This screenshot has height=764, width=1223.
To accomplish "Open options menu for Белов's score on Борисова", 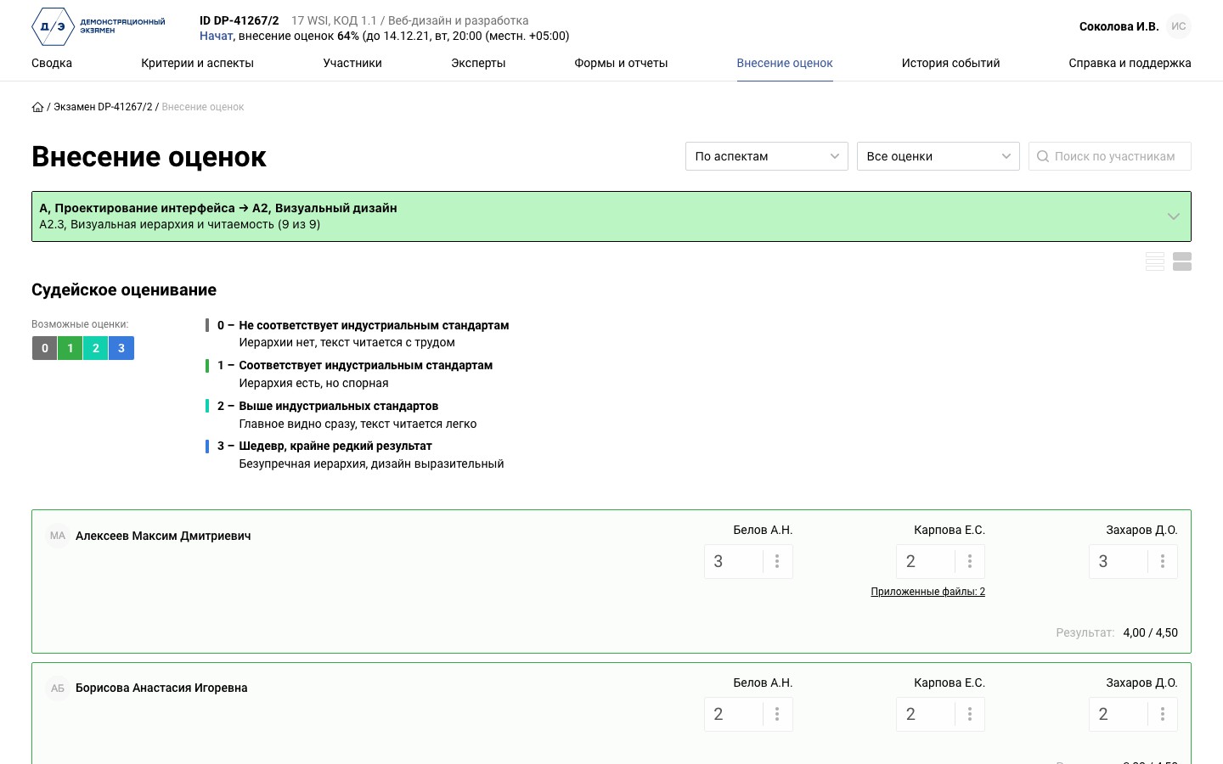I will click(777, 714).
